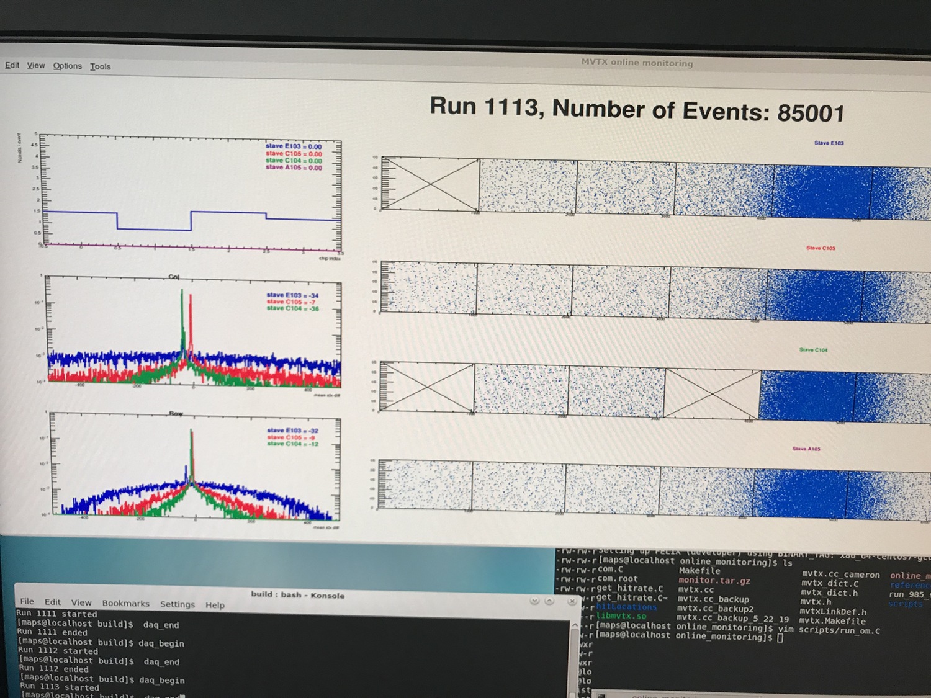Click legend entry 'stave C104 = -12'
This screenshot has width=931, height=698.
click(x=293, y=444)
